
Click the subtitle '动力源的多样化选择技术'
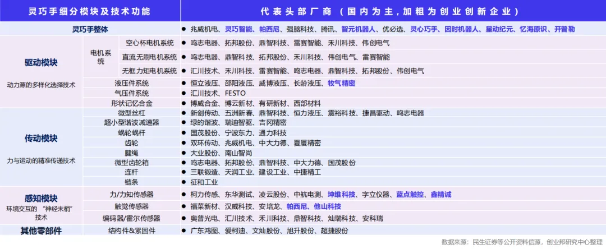(x=41, y=85)
